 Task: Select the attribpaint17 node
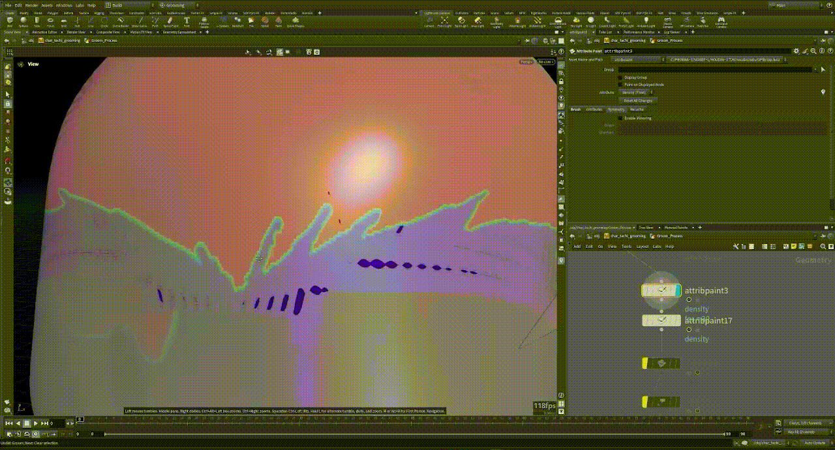point(662,320)
